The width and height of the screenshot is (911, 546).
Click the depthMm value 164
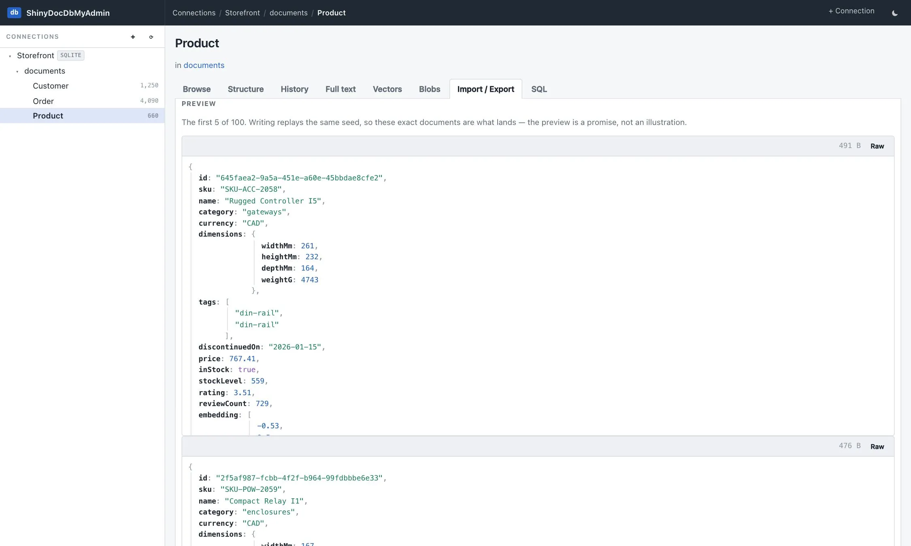pyautogui.click(x=308, y=268)
